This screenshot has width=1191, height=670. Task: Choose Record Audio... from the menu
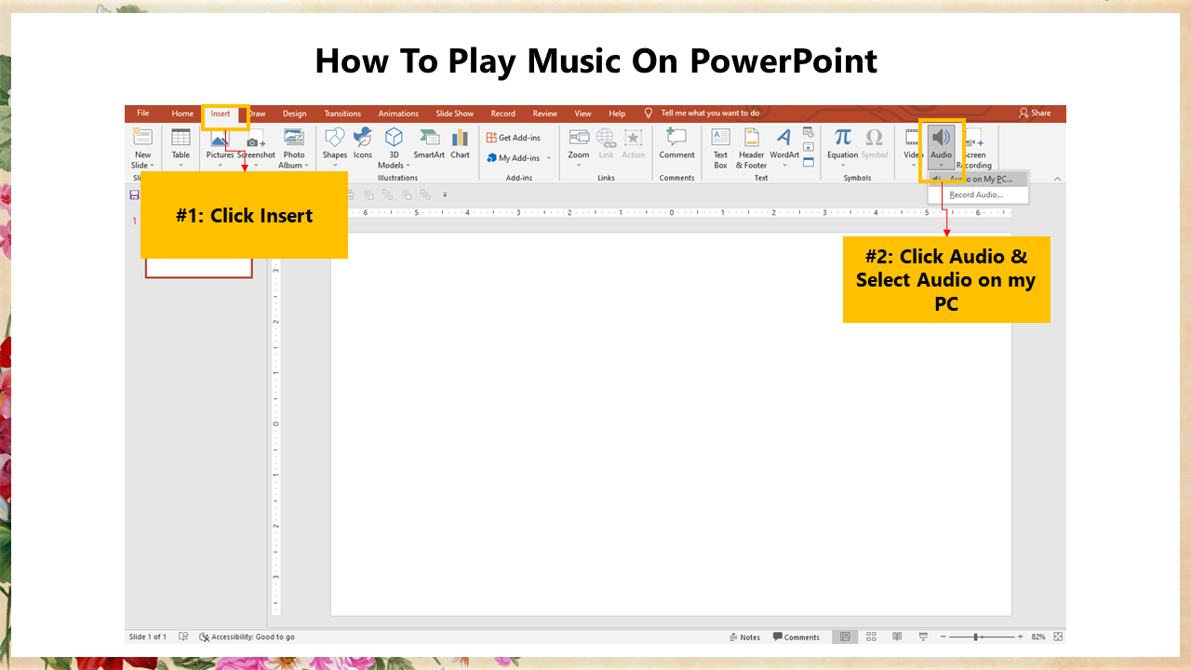pos(976,195)
